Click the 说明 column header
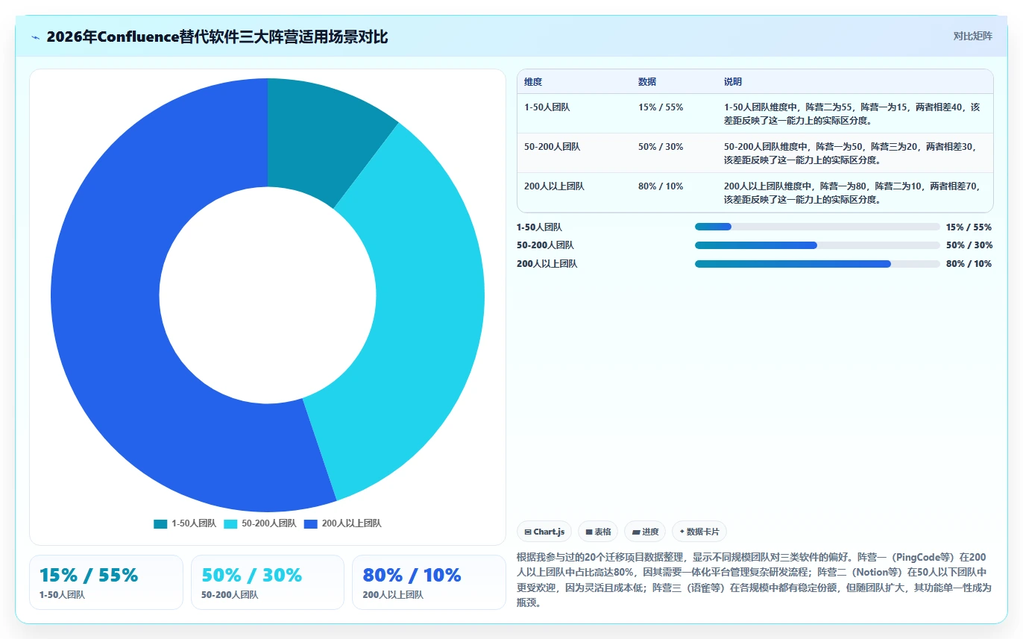Viewport: 1023px width, 639px height. [733, 82]
